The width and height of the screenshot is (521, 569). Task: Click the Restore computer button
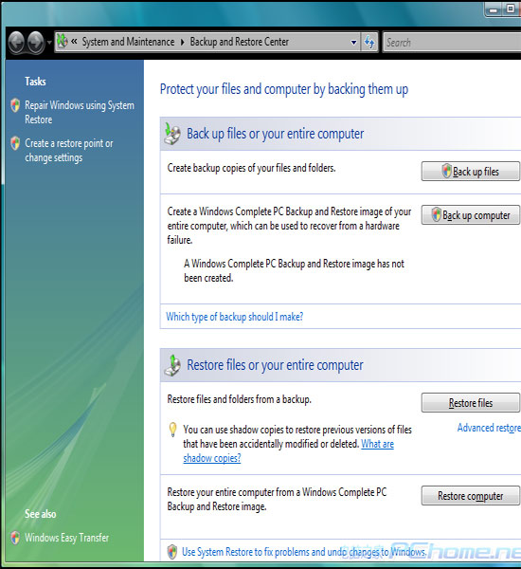click(470, 496)
